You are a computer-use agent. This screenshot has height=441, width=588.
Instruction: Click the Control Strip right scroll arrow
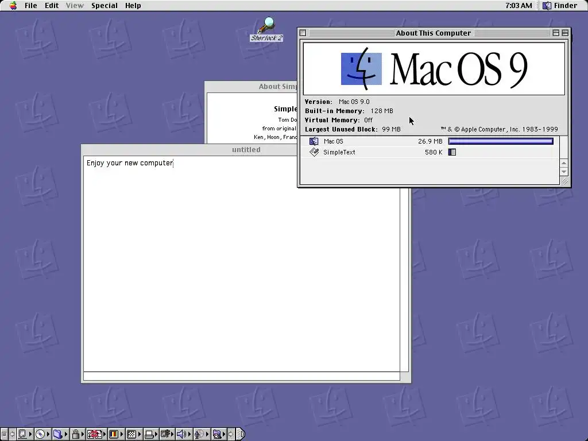[231, 434]
